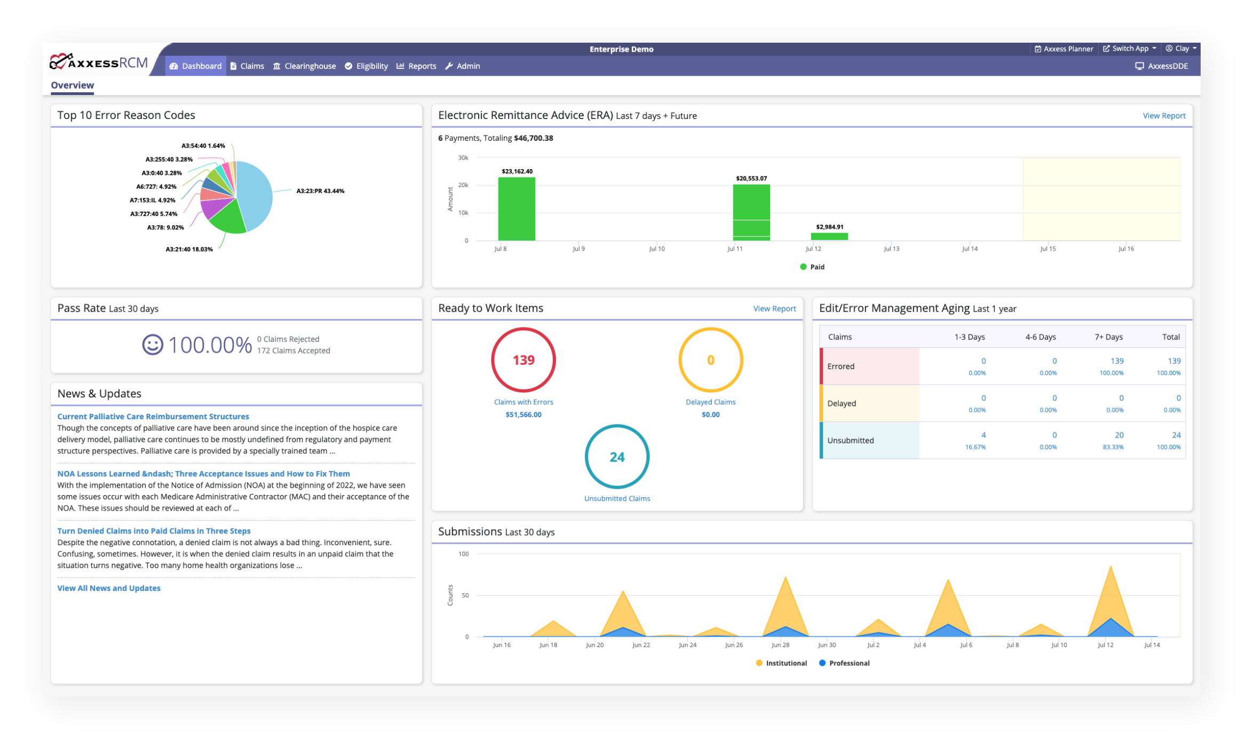Click the Errored row label
Screen dimensions: 1254x750
tap(841, 366)
